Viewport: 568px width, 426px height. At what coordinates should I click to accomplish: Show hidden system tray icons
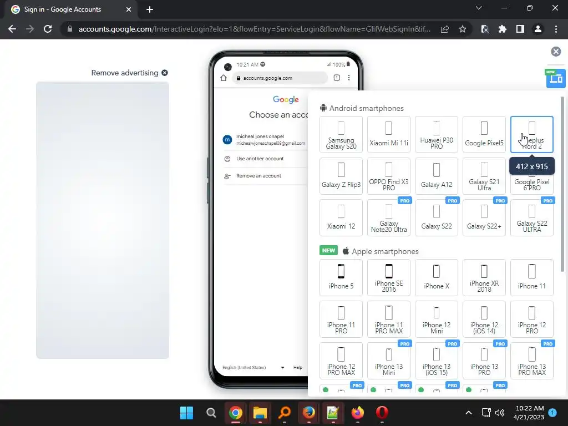point(468,413)
